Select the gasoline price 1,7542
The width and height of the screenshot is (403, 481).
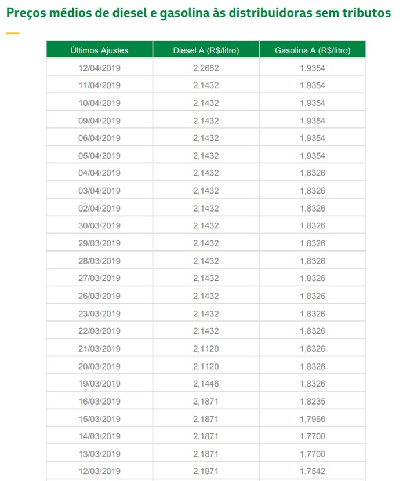(x=313, y=471)
